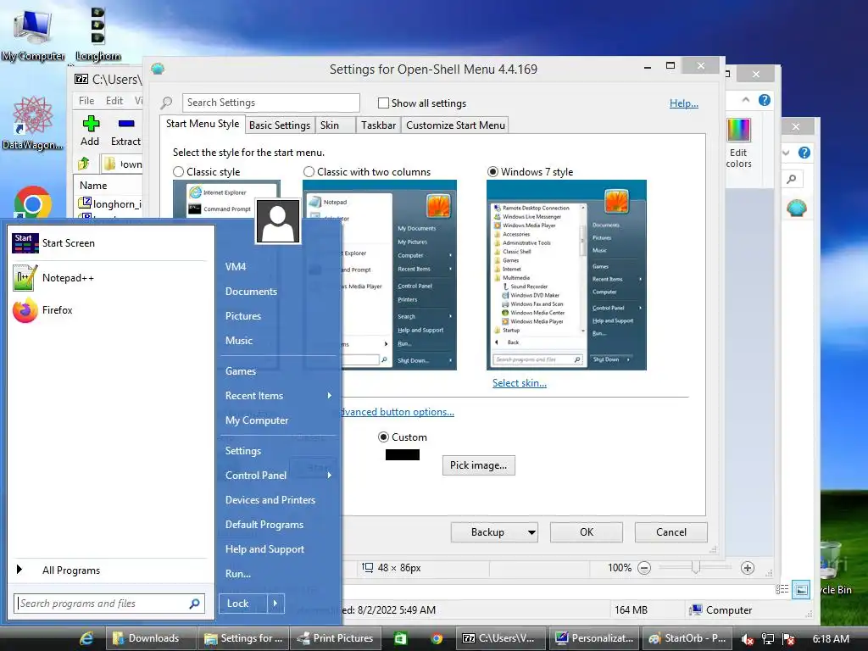868x651 pixels.
Task: Click the Pick image button
Action: tap(478, 465)
